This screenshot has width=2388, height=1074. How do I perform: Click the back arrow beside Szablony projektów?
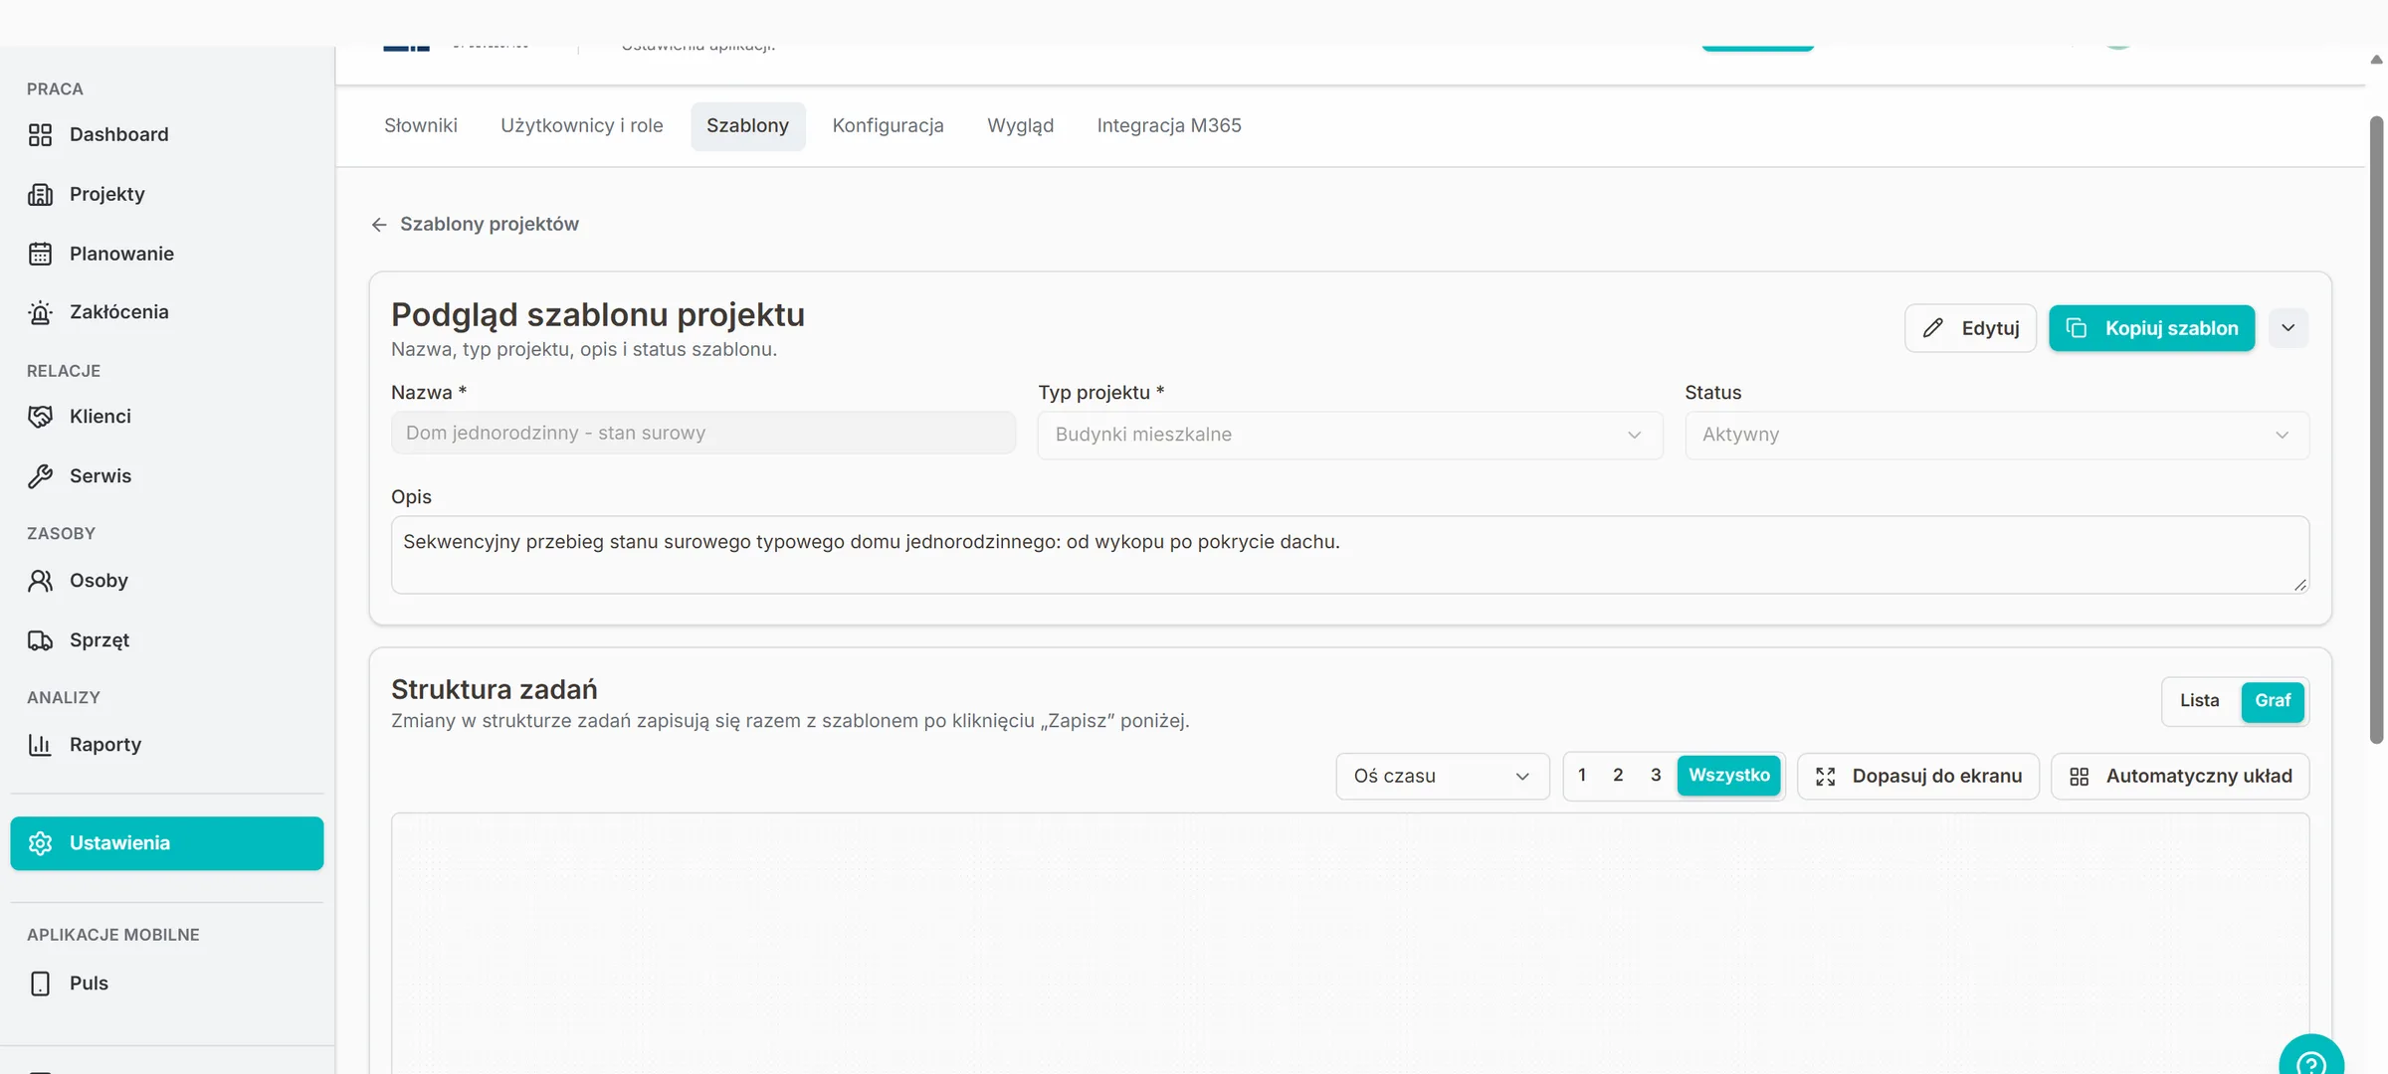pos(379,225)
